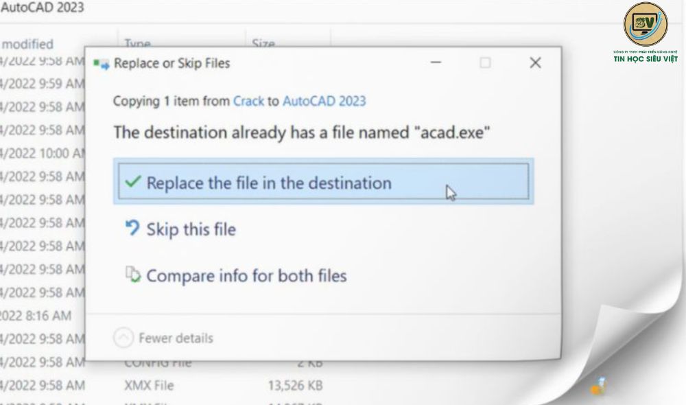Click the compare files icon
Image resolution: width=686 pixels, height=405 pixels.
[133, 275]
